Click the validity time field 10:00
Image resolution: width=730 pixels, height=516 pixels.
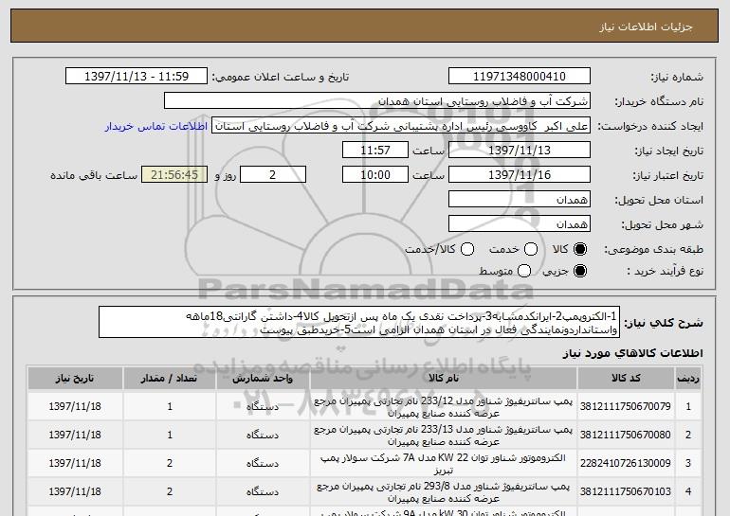375,175
